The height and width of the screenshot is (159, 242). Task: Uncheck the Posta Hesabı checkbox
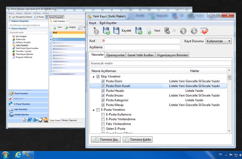click(103, 91)
